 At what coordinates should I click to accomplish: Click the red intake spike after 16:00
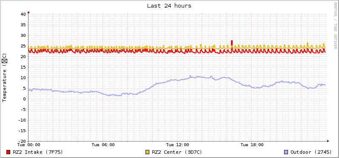pos(232,43)
